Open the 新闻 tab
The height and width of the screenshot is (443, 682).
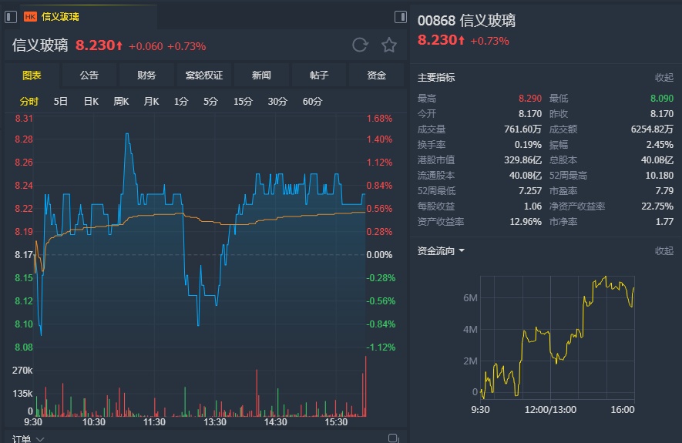(261, 76)
